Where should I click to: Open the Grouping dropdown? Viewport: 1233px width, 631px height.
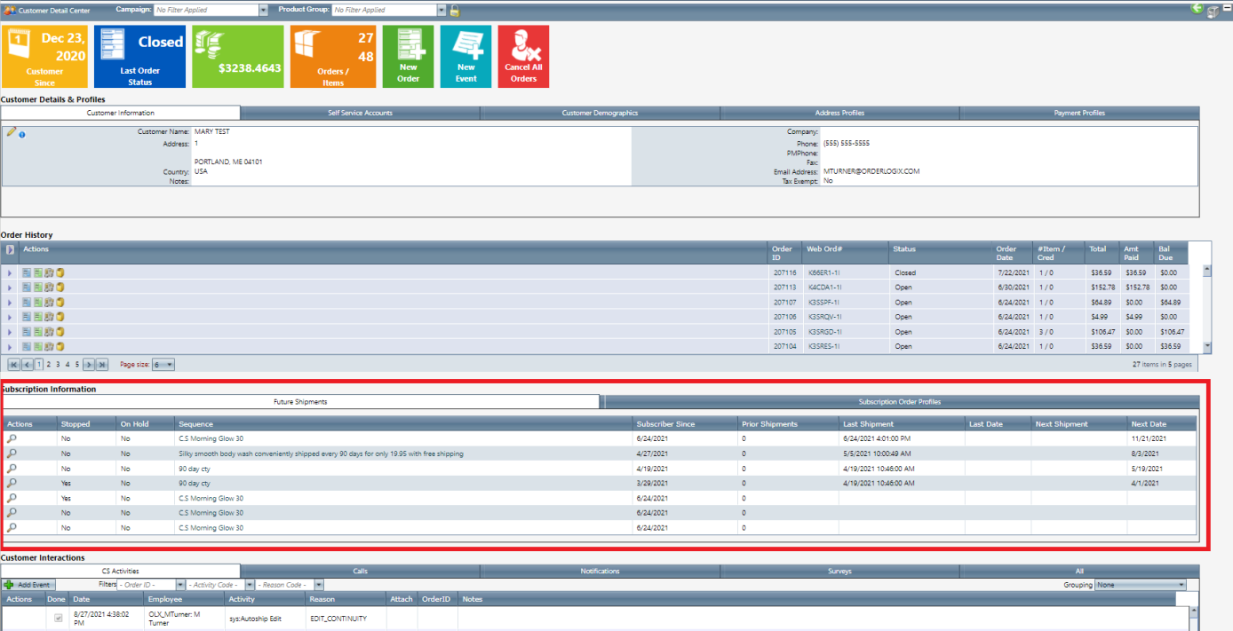tap(1181, 585)
